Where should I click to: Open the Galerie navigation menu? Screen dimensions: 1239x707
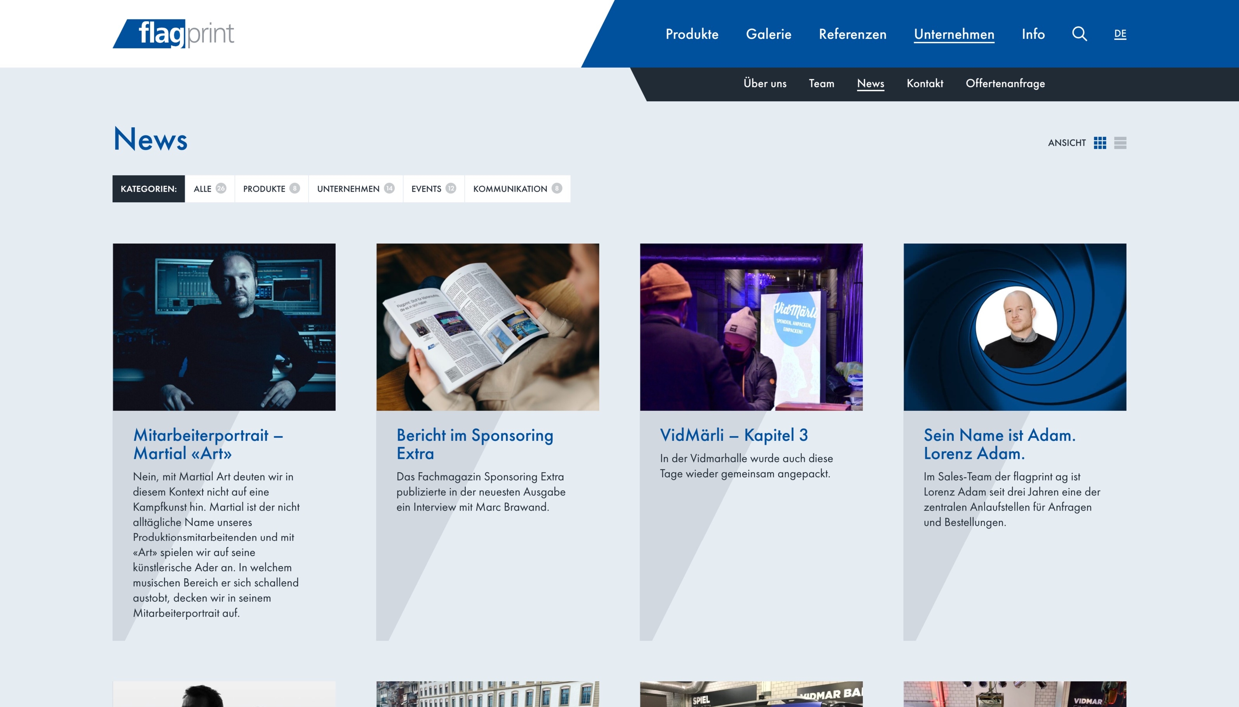coord(769,33)
